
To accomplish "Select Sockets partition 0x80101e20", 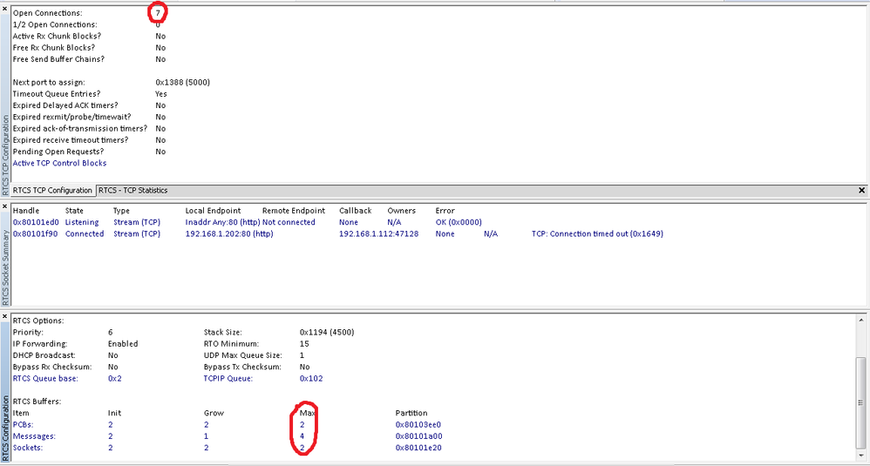I will point(418,448).
